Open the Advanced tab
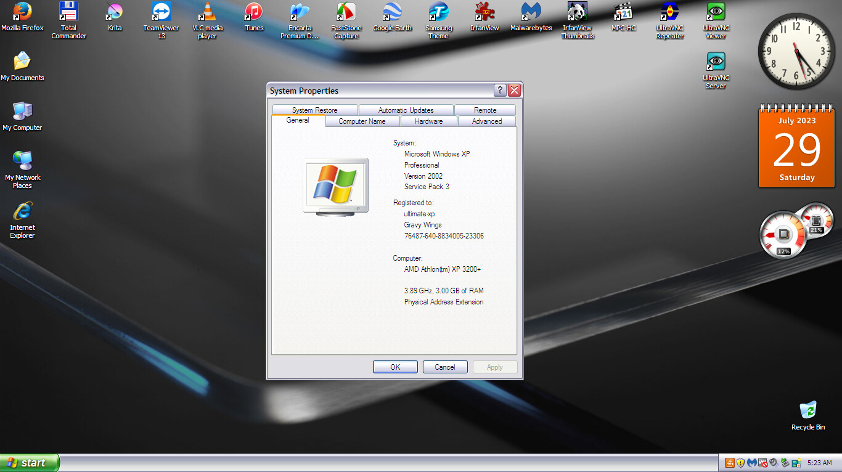The width and height of the screenshot is (842, 472). coord(486,121)
